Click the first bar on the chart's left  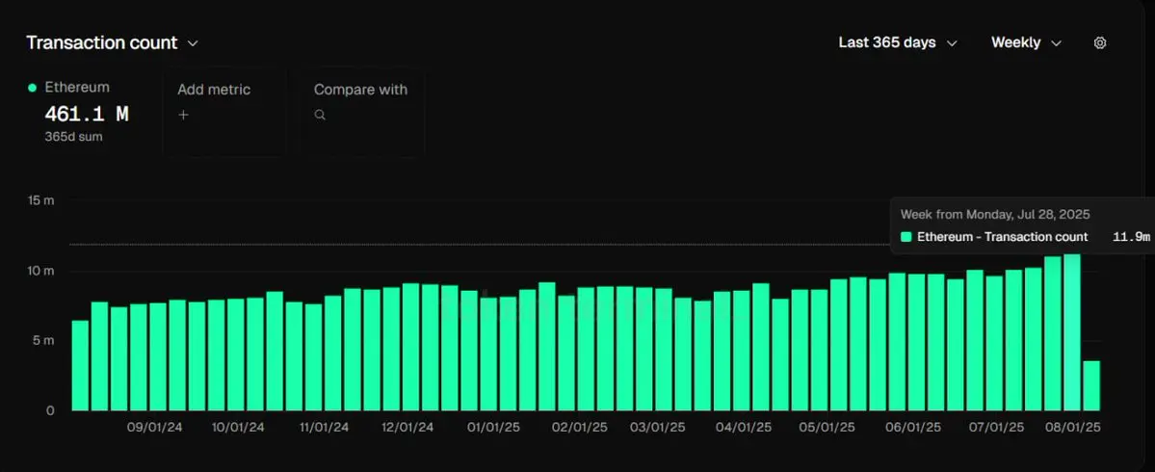(x=80, y=366)
